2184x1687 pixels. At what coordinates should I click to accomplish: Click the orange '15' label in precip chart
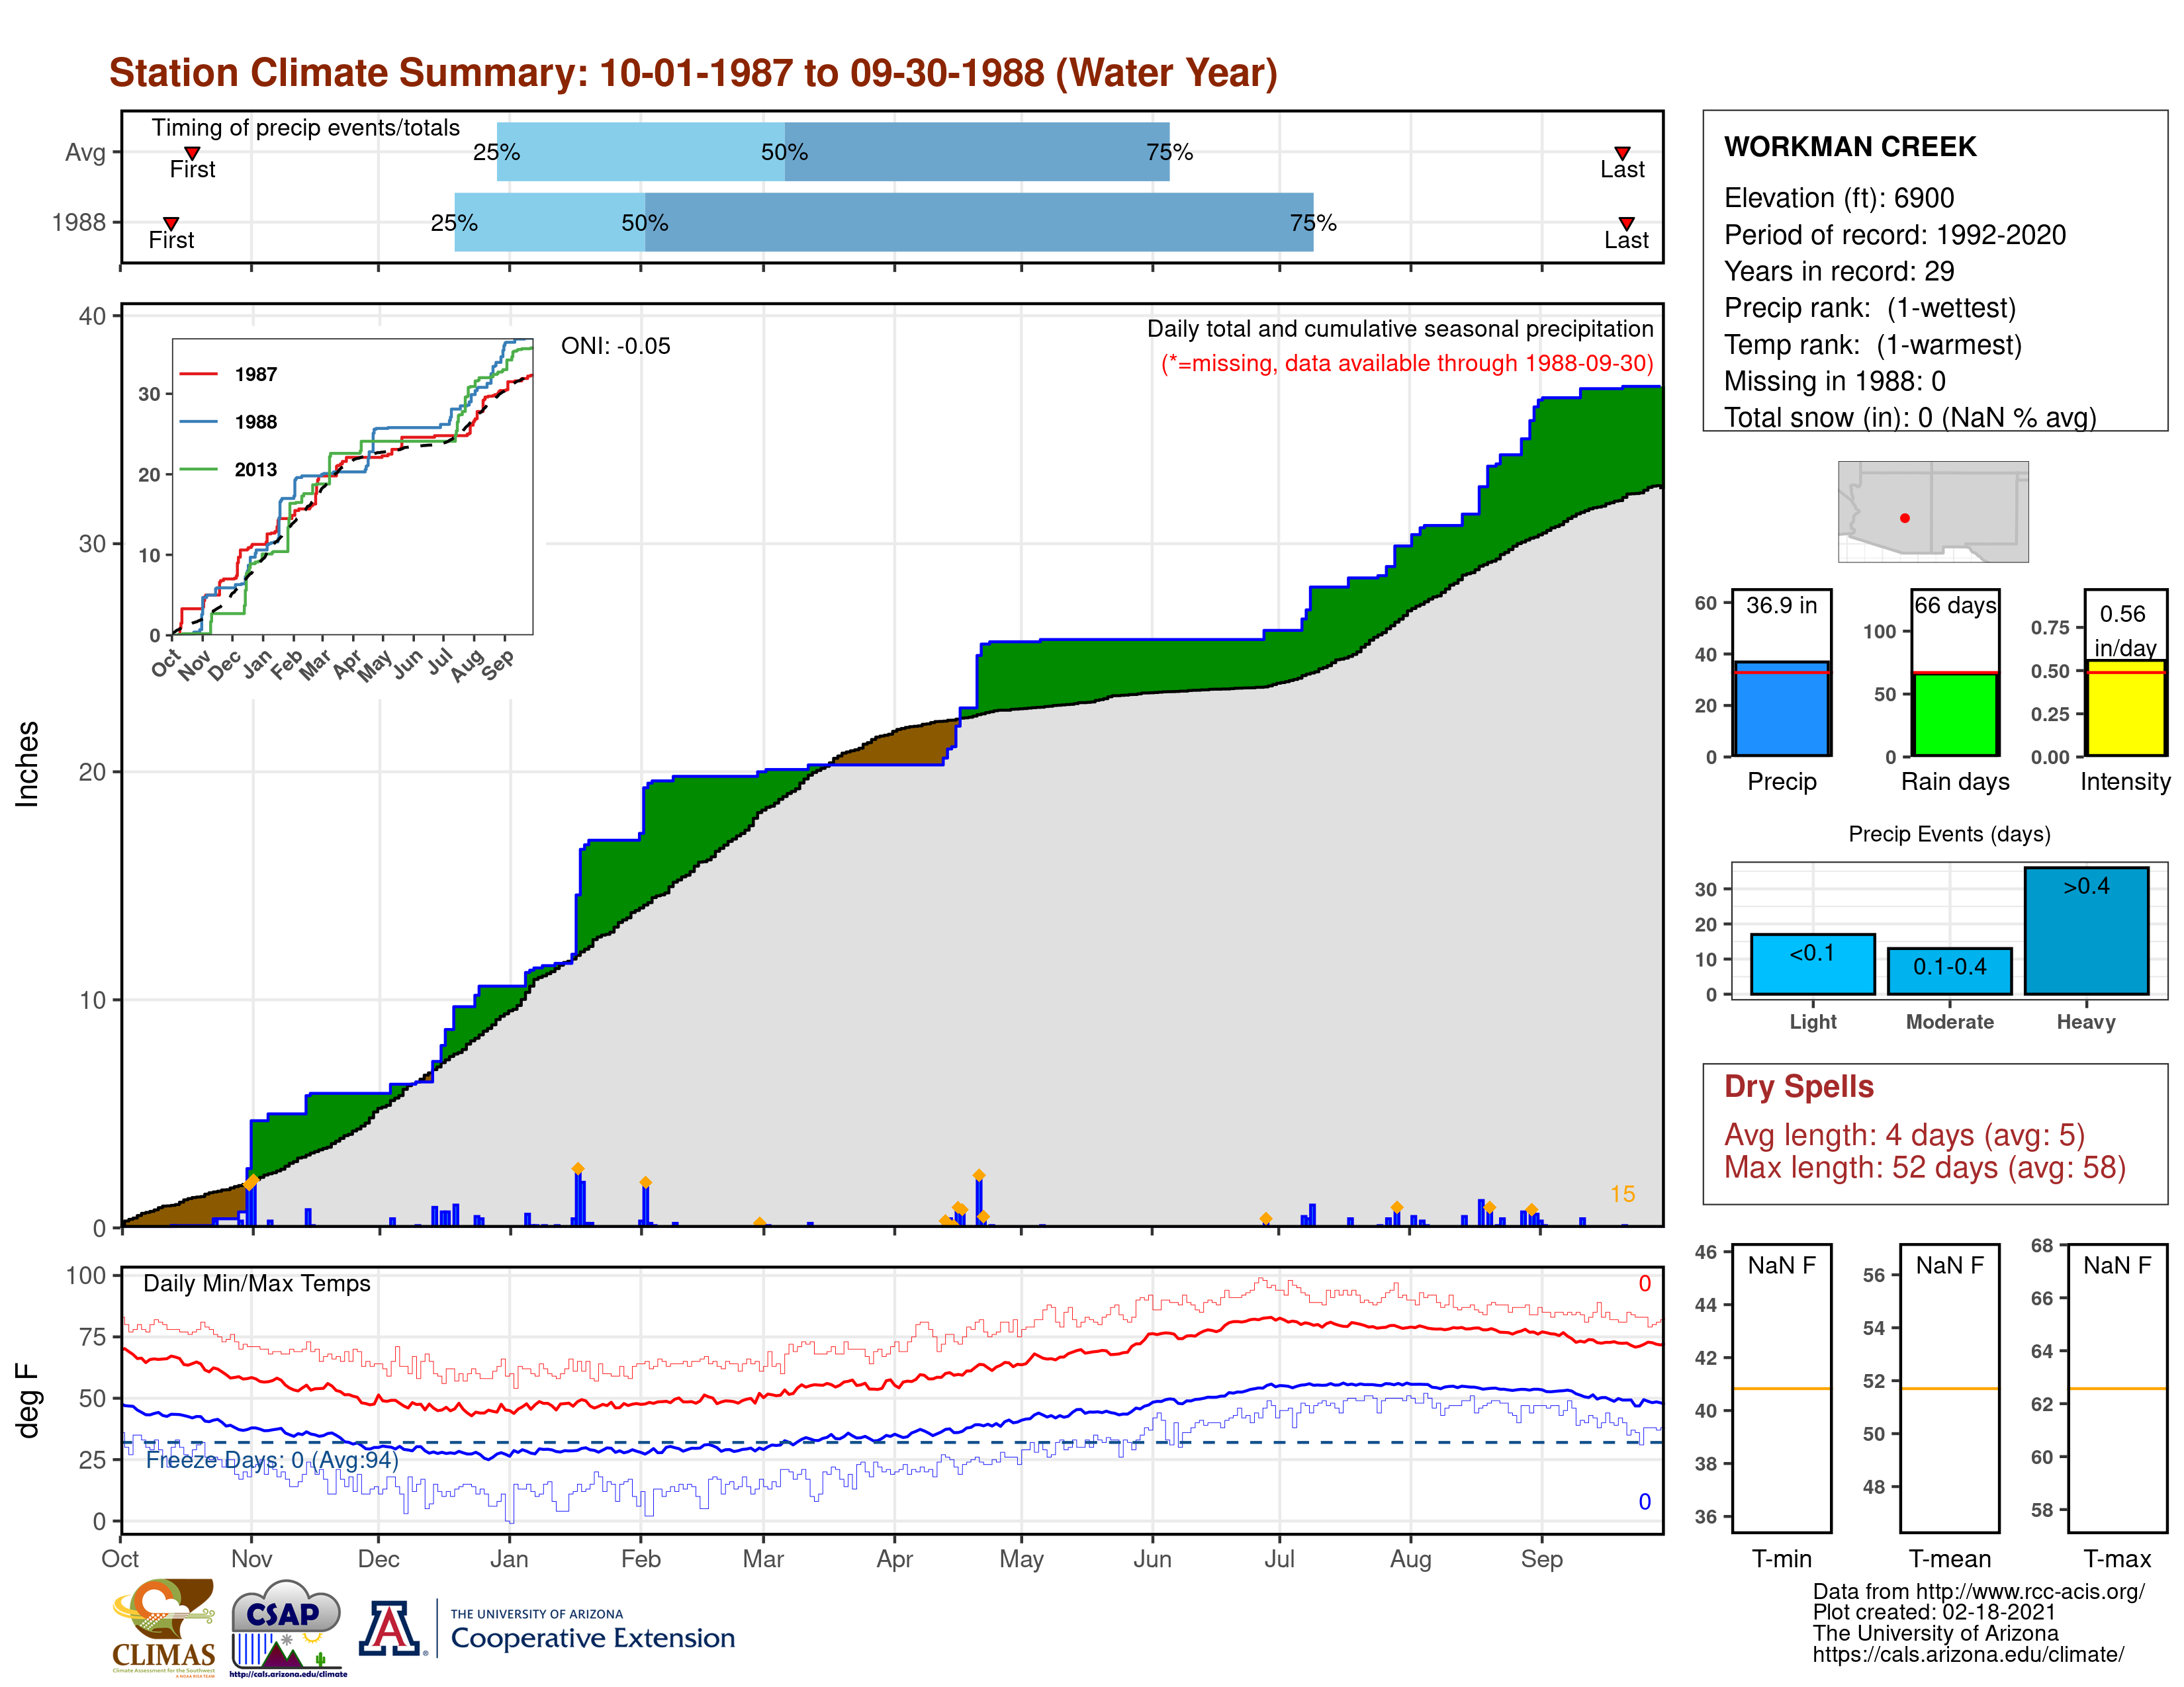click(1622, 1194)
